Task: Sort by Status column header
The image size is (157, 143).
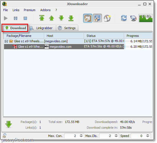Action: pyautogui.click(x=104, y=36)
